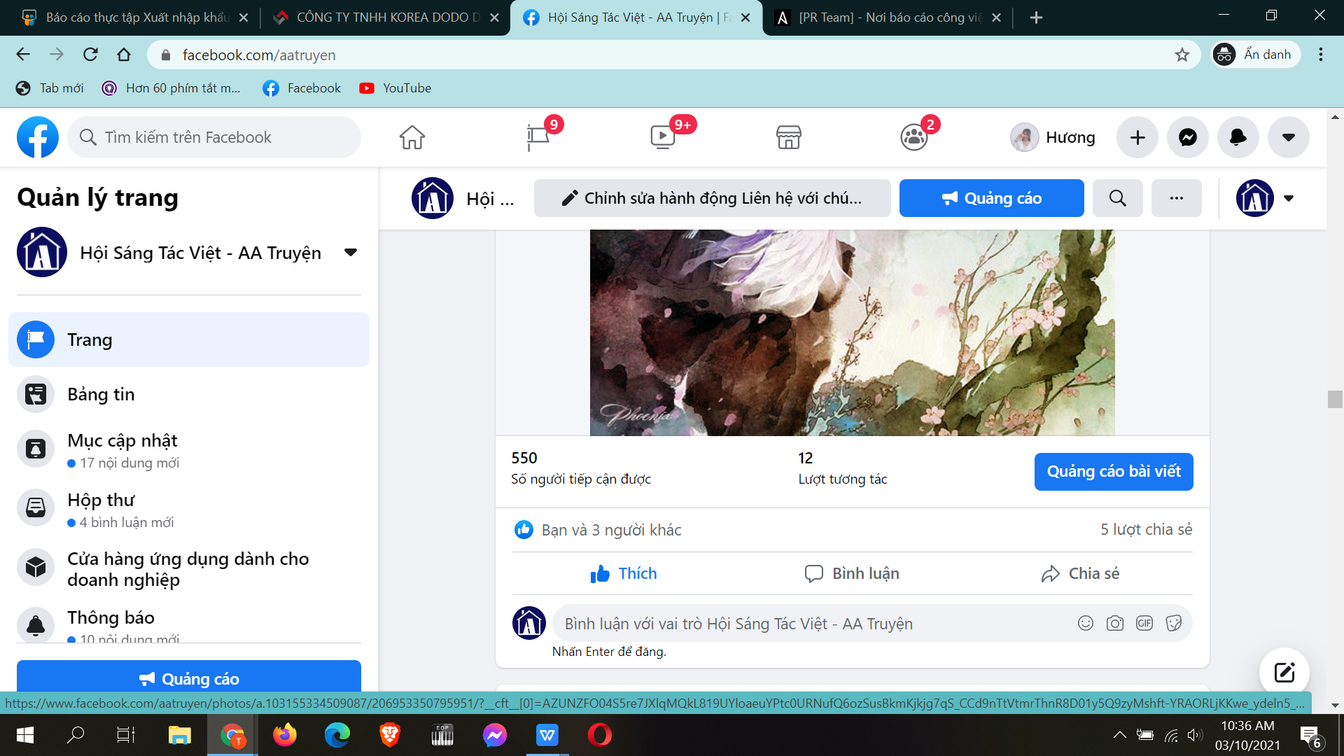Open account dropdown arrow in top bar

click(x=1289, y=137)
